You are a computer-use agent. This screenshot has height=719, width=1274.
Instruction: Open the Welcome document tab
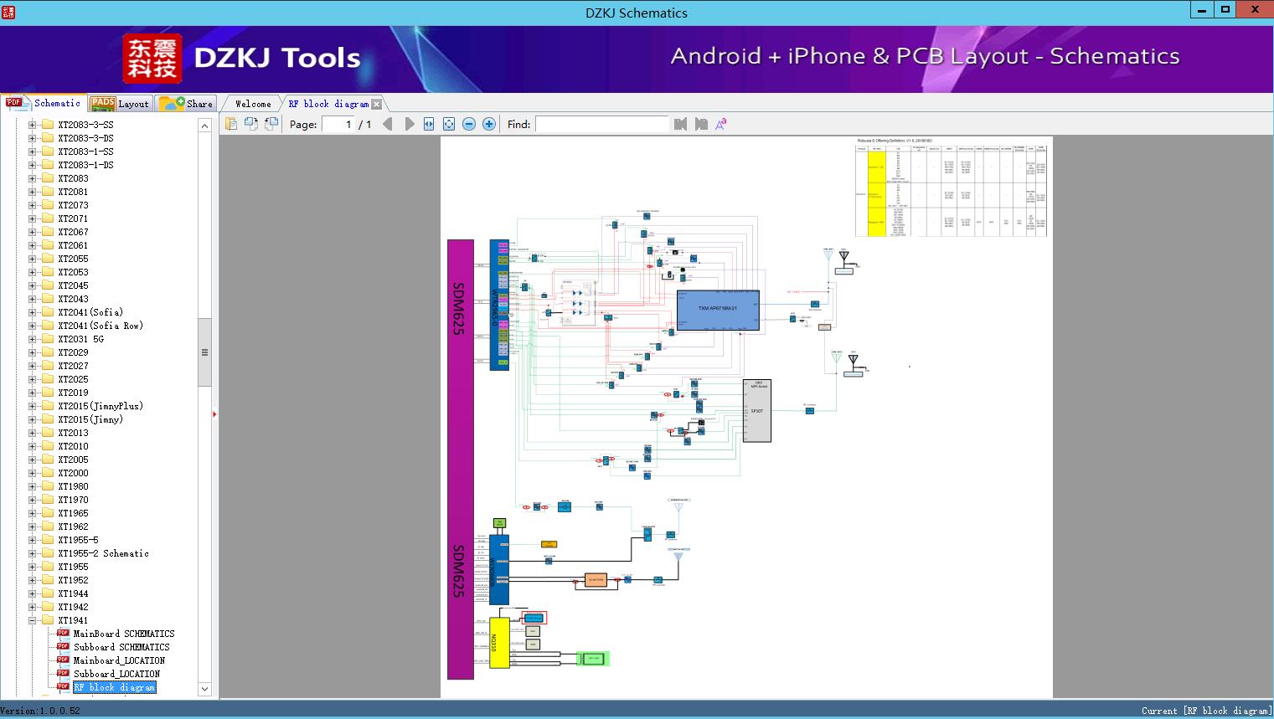click(x=252, y=103)
